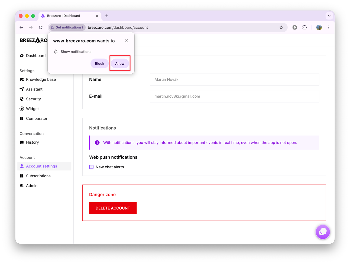Screen dimensions: 350x264
Task: Open Widget settings
Action: click(33, 109)
